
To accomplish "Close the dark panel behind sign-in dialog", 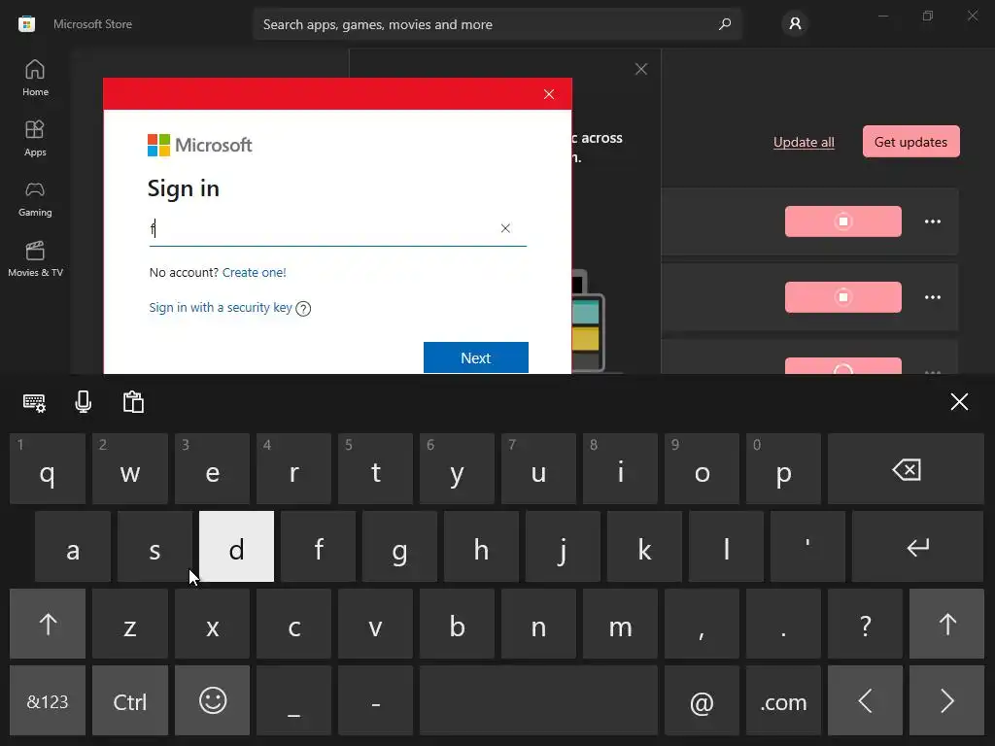I will pyautogui.click(x=641, y=69).
